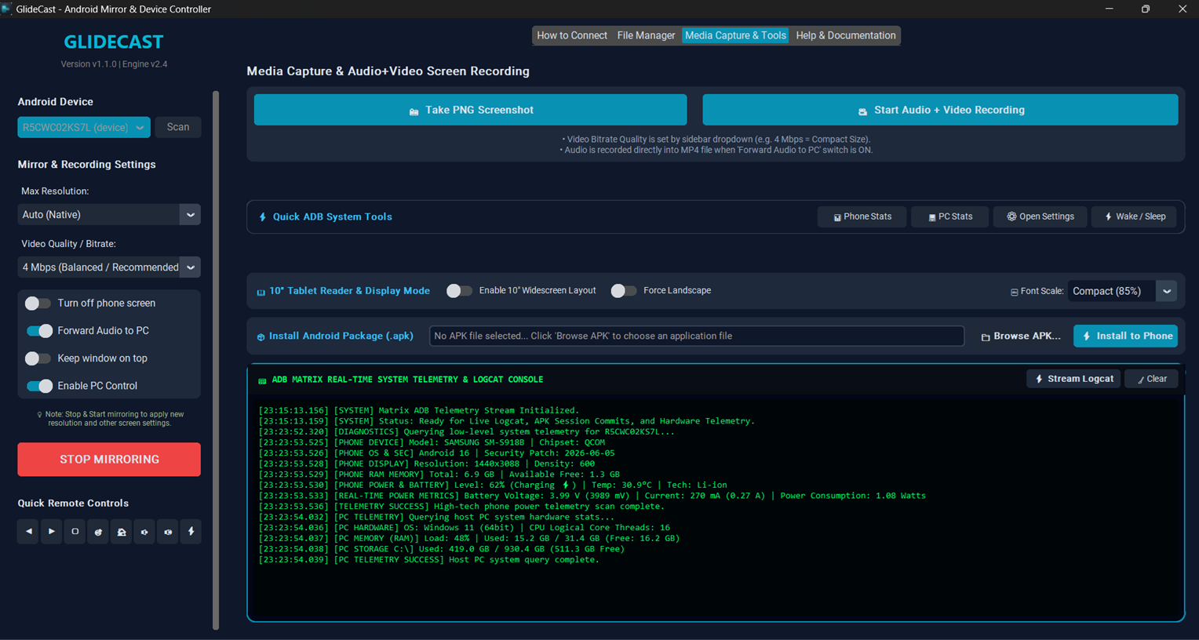Click the 10" Tablet Reader & Display Mode label
This screenshot has height=640, width=1199.
point(349,291)
